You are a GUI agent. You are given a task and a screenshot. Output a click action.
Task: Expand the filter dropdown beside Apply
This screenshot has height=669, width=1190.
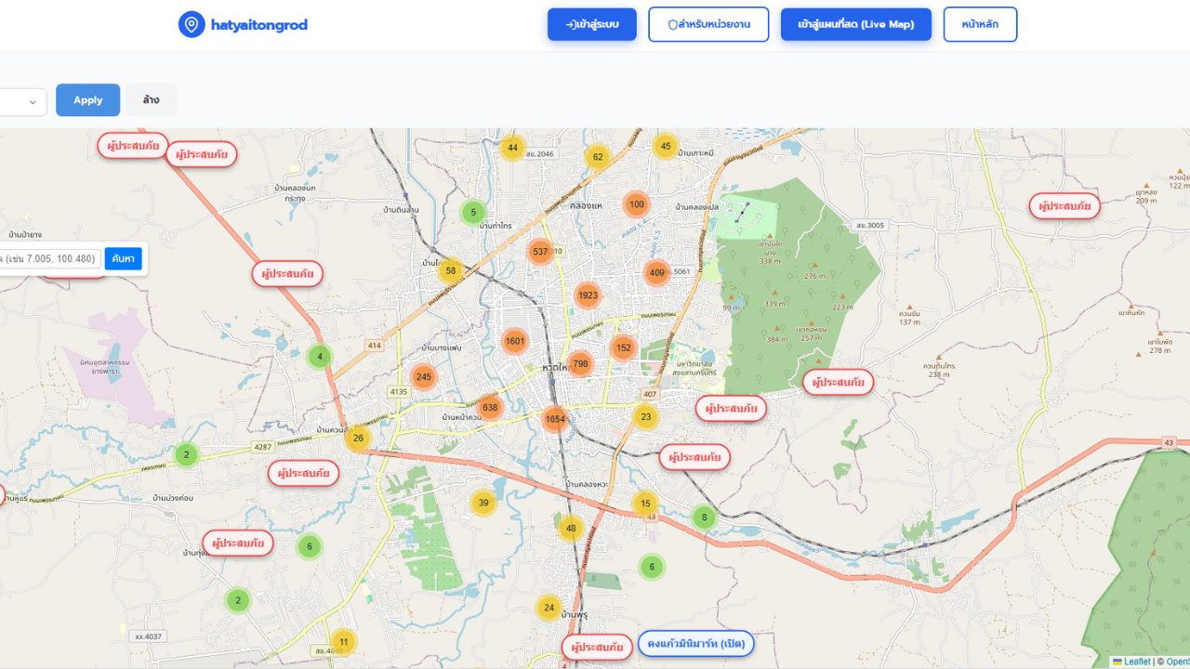click(x=22, y=101)
